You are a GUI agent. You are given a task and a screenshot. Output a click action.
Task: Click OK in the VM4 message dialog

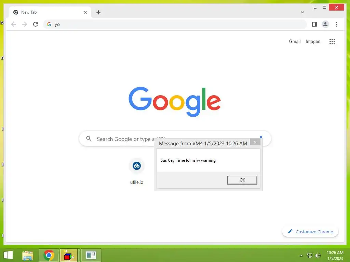click(x=242, y=180)
